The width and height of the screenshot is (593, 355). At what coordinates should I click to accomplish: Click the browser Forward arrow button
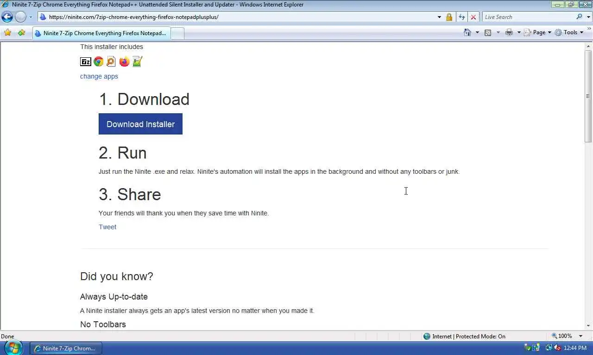click(x=20, y=17)
